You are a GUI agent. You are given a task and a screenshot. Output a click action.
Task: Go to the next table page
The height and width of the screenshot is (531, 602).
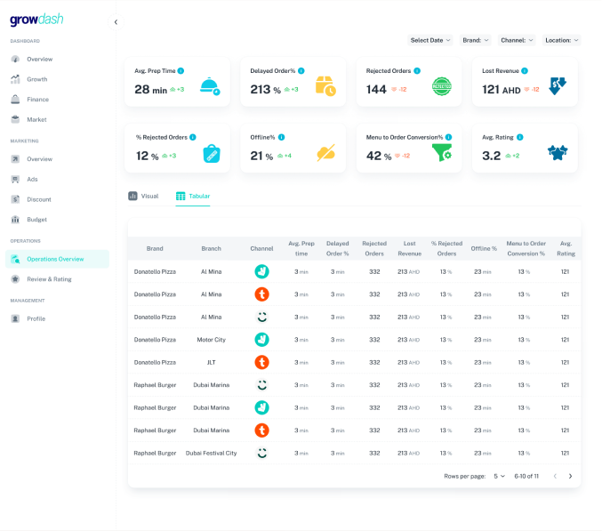571,476
